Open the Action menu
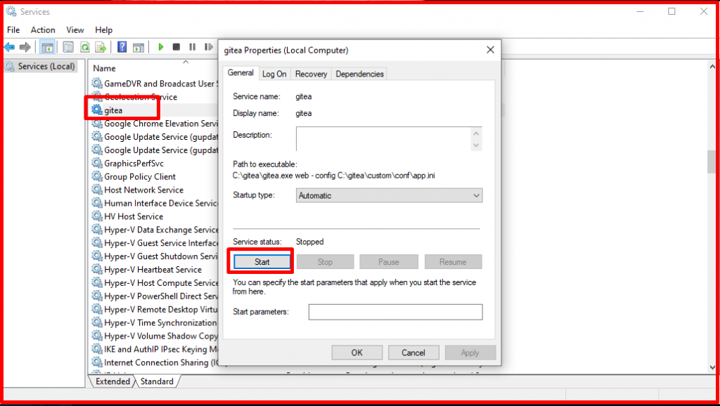The width and height of the screenshot is (720, 406). [43, 30]
